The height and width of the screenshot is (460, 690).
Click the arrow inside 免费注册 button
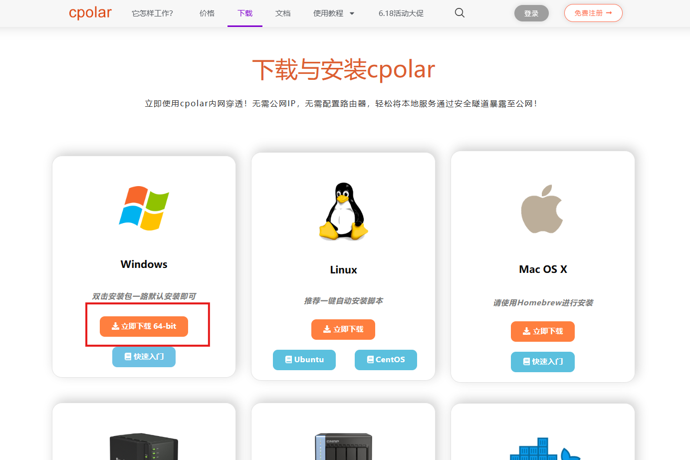610,13
